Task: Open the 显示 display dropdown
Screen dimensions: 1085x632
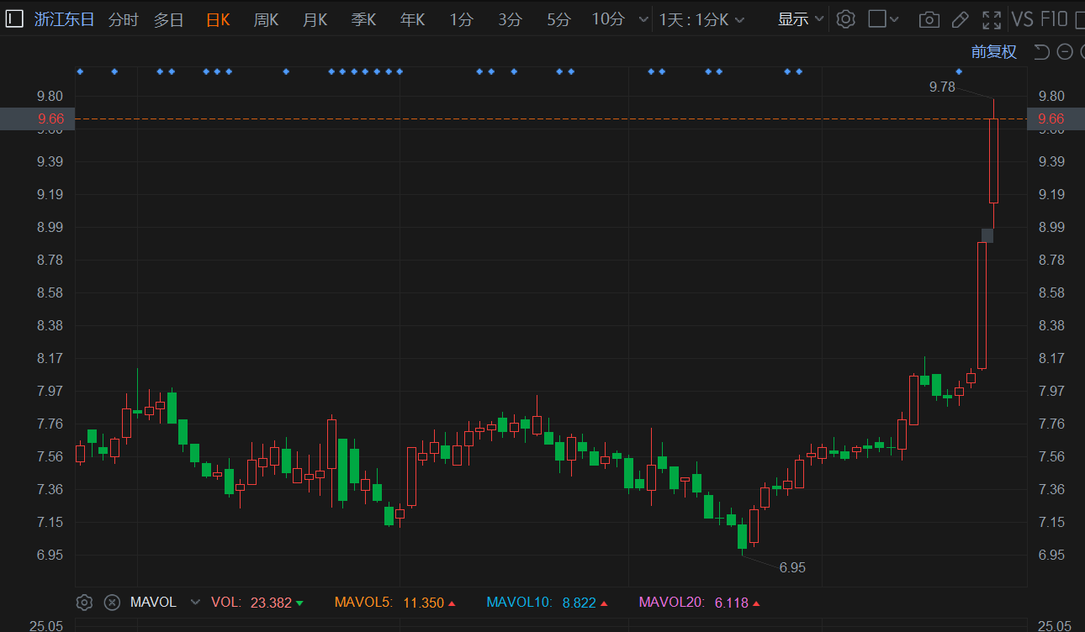Action: coord(800,19)
